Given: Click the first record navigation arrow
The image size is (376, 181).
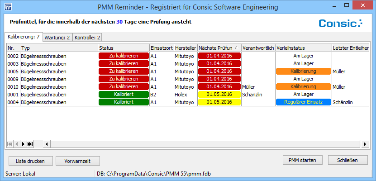Looking at the screenshot, I should 10,144.
